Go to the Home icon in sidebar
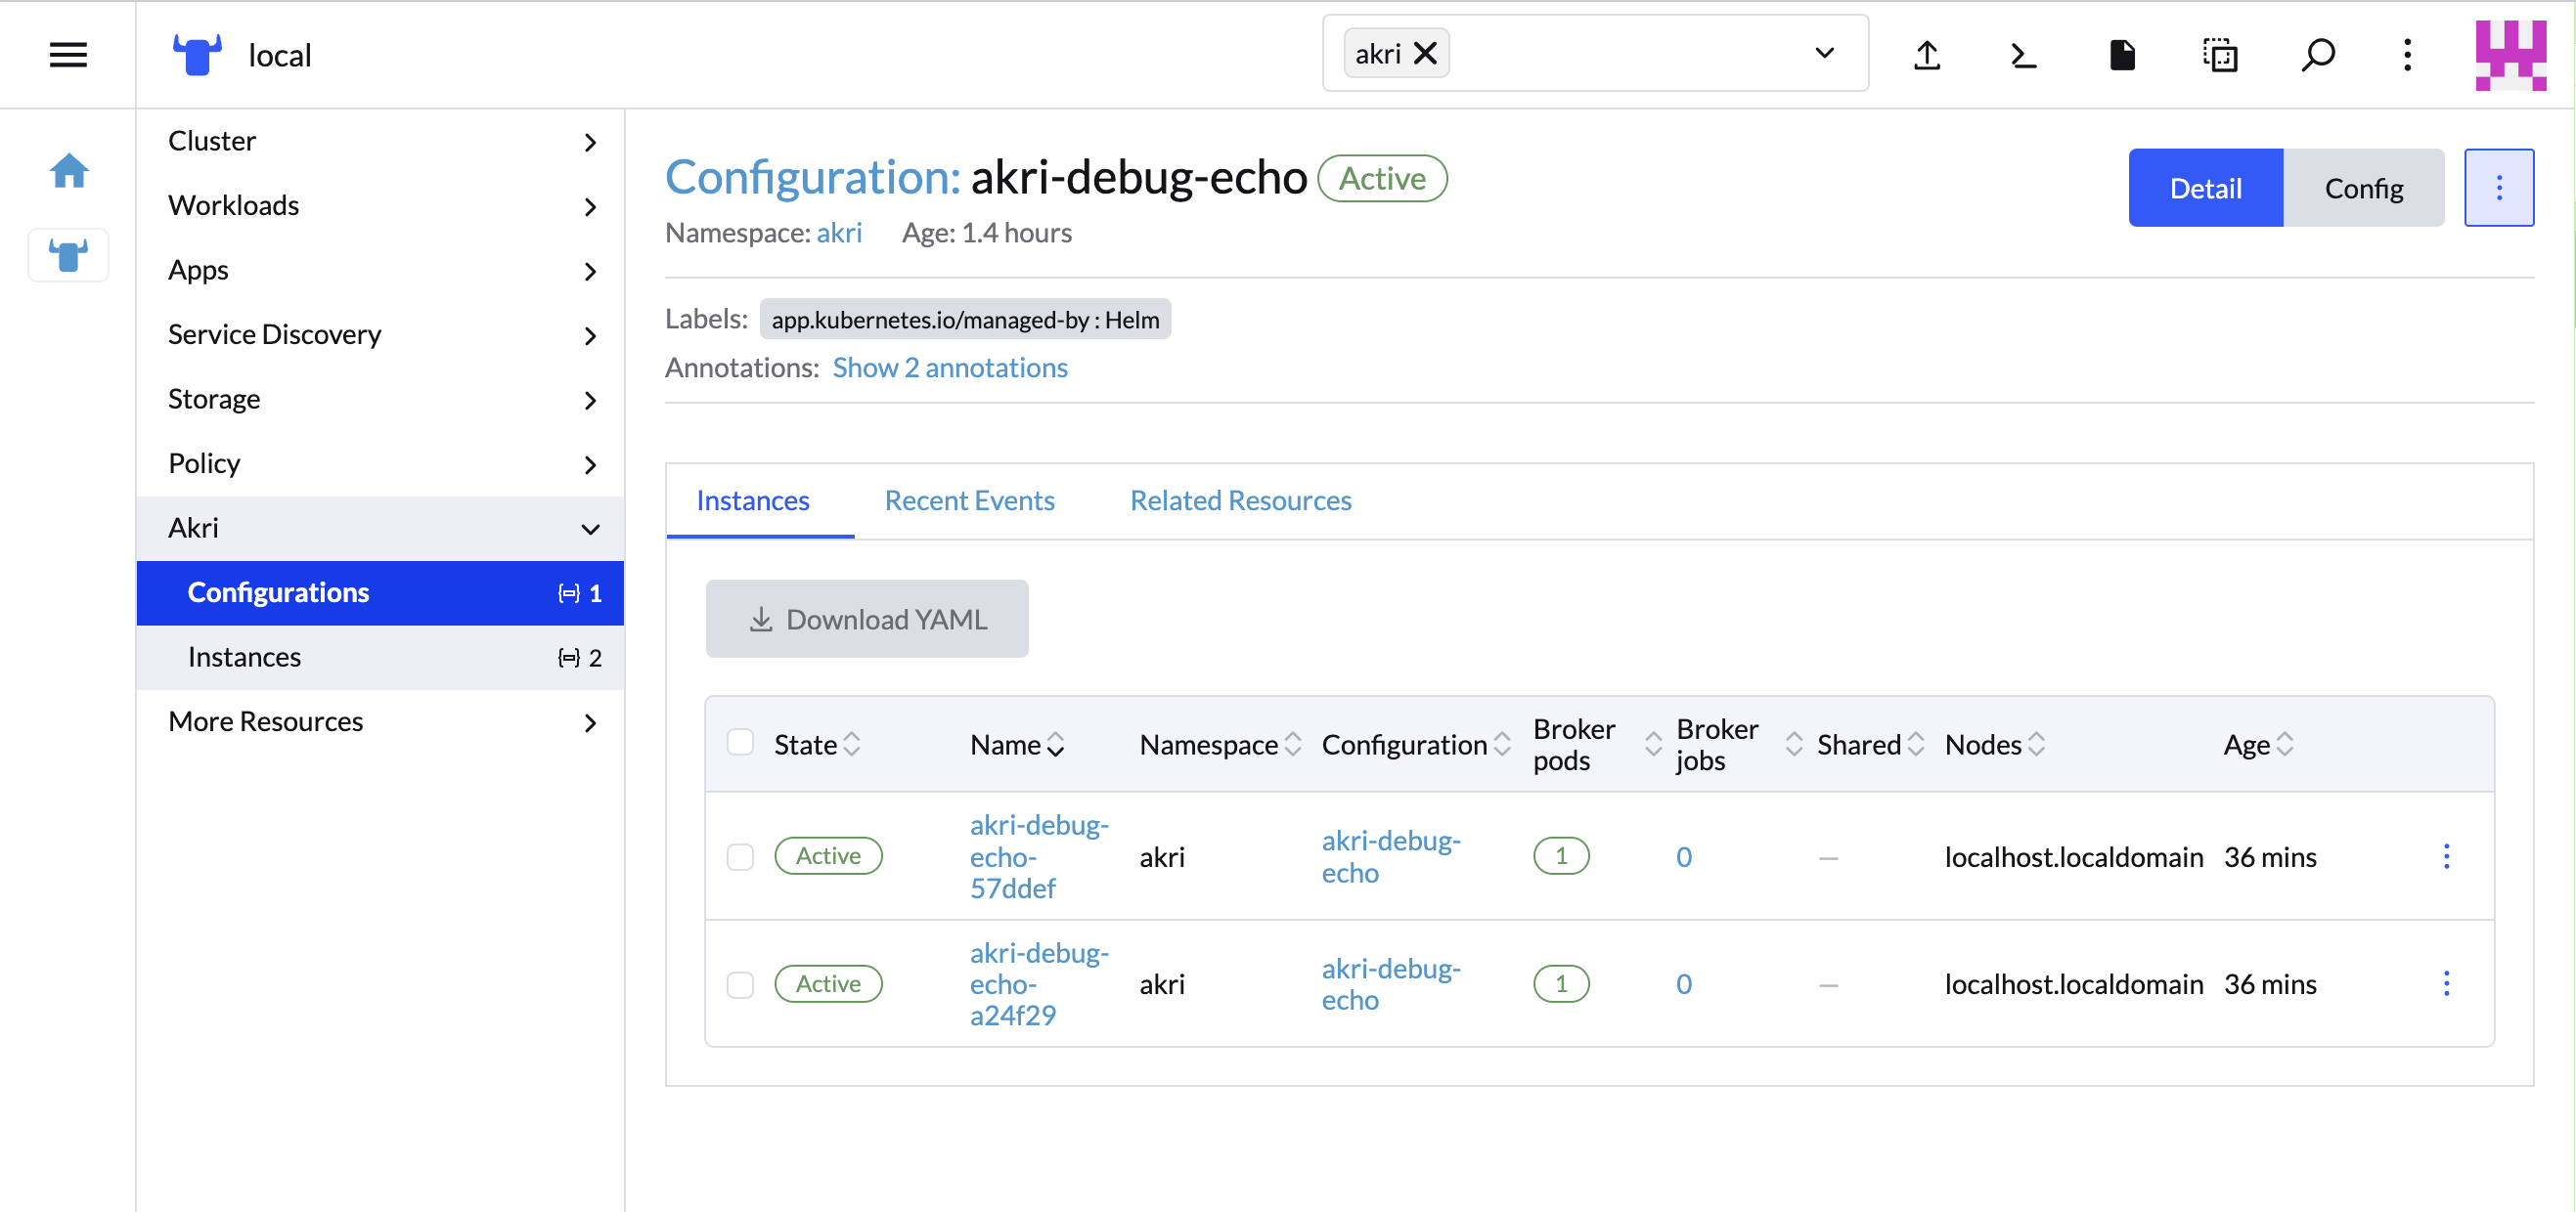The height and width of the screenshot is (1212, 2576). [69, 171]
